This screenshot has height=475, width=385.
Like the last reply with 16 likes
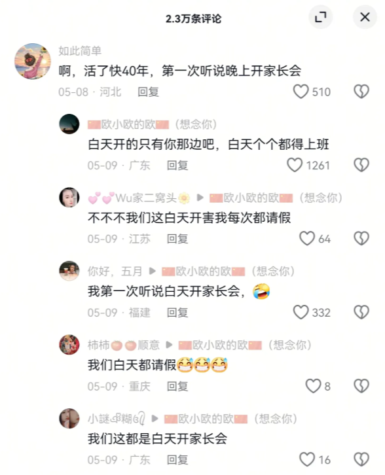coord(307,459)
